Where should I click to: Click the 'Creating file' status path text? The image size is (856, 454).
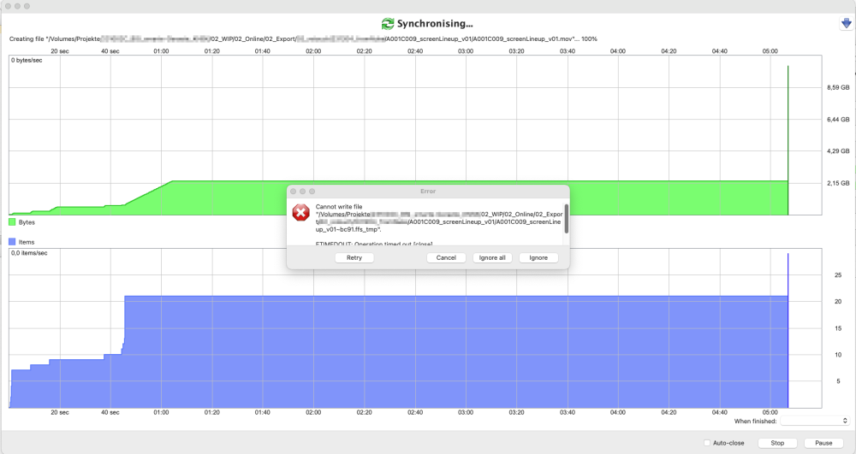(303, 39)
